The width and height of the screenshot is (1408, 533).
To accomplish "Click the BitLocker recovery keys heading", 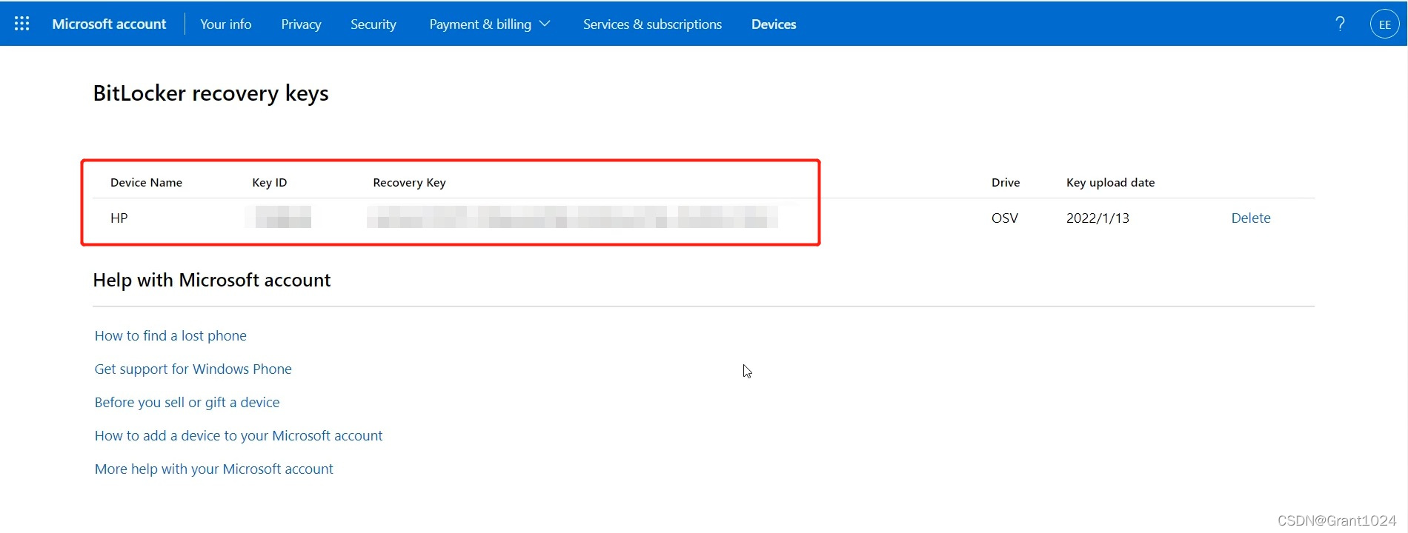I will tap(210, 93).
